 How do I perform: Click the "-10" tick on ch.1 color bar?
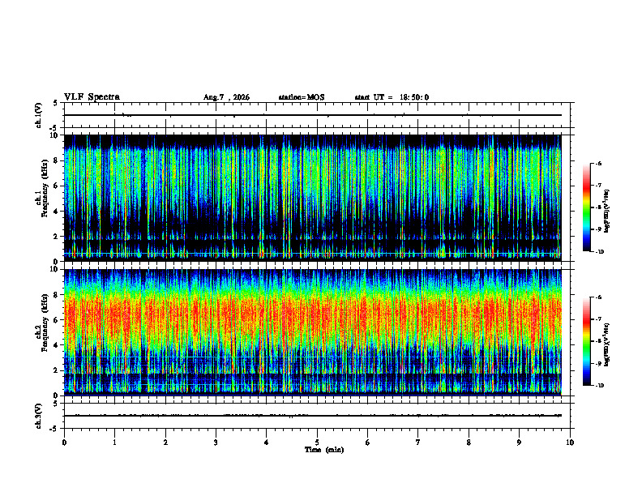point(600,252)
